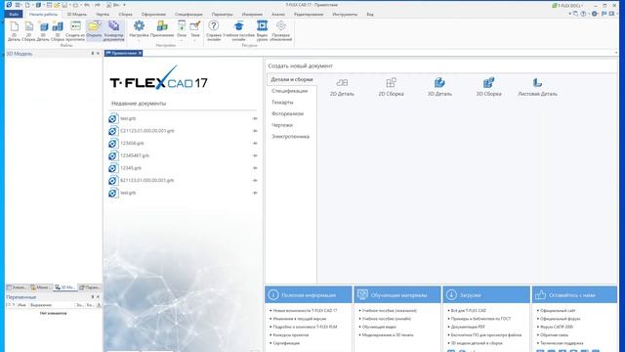Switch to the 3D Модель ribbon tab
625x352 pixels.
pyautogui.click(x=76, y=14)
